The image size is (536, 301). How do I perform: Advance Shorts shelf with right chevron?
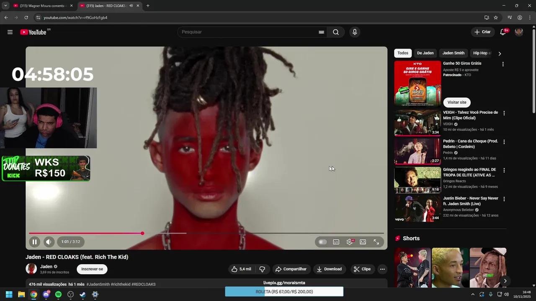[x=505, y=281]
